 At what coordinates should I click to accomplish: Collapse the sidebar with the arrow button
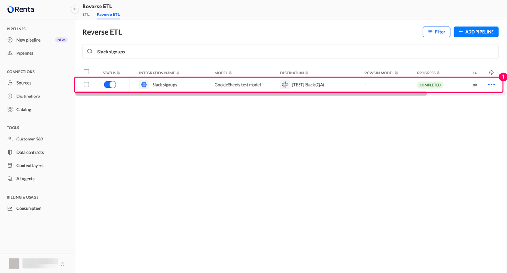(x=75, y=9)
